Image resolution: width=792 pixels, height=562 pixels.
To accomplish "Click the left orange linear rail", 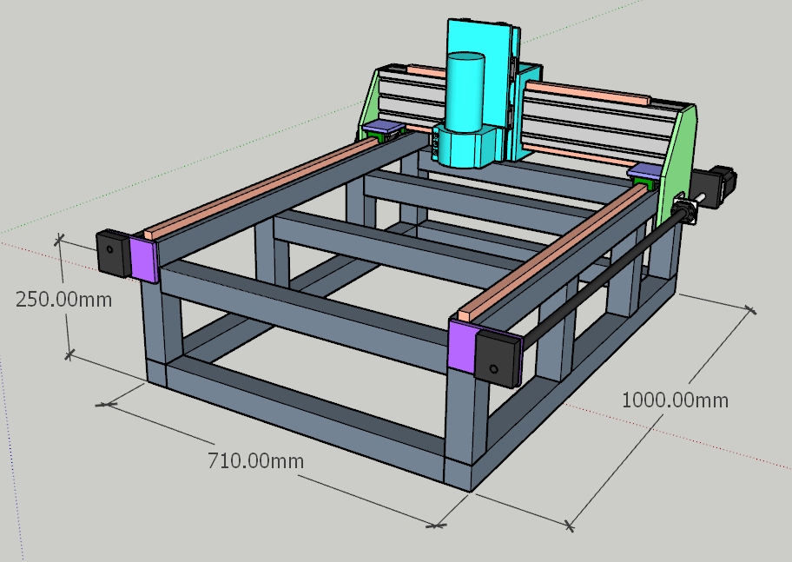I will pos(261,187).
